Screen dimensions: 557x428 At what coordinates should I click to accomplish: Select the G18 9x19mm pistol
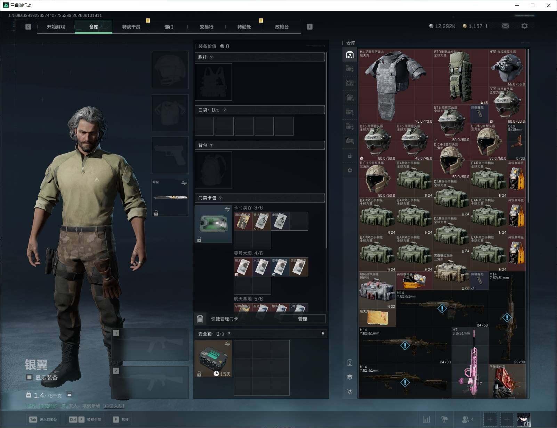point(516,142)
